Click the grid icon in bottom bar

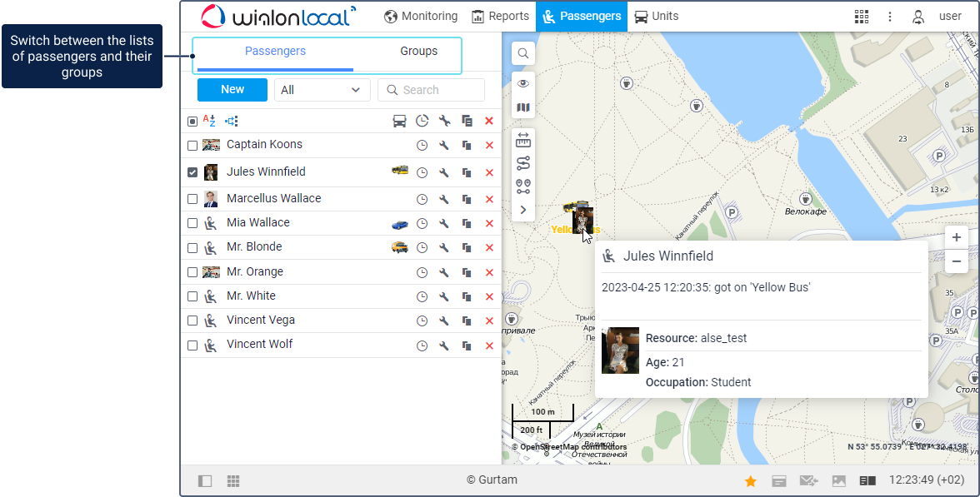233,481
